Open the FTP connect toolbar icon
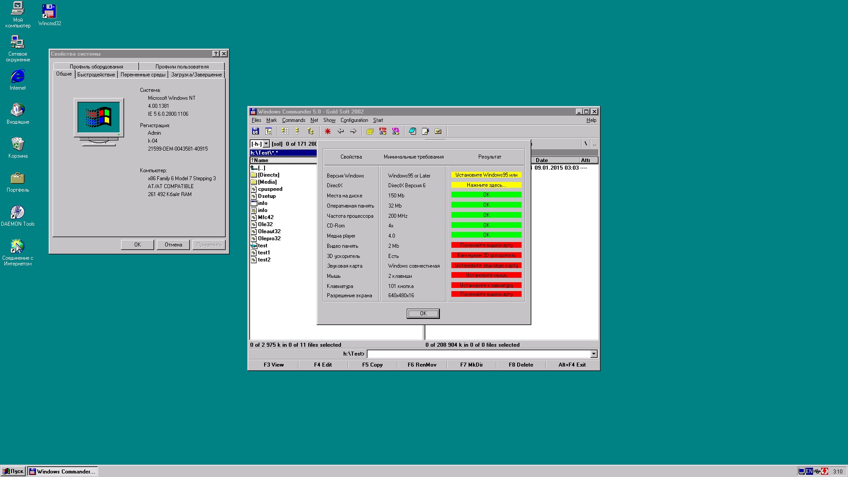 [x=383, y=131]
